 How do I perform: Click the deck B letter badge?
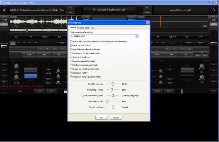[214, 10]
